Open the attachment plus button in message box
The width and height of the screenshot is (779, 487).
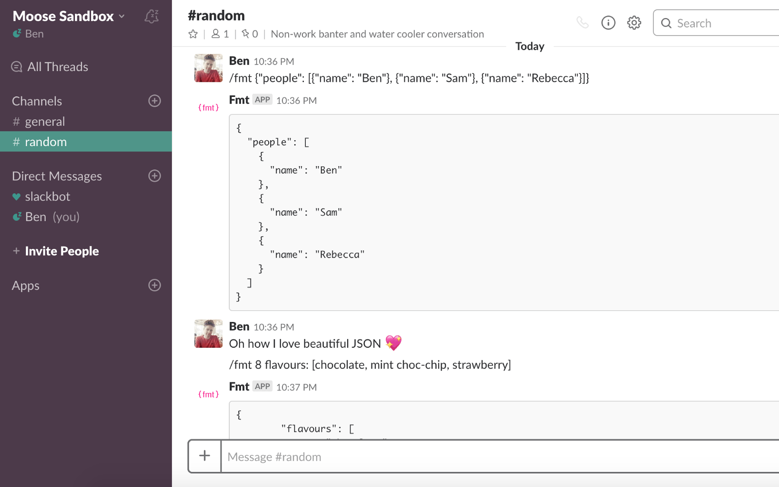[205, 456]
